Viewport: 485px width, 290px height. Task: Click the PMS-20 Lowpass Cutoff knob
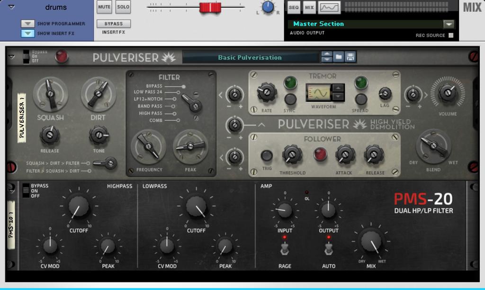(x=196, y=206)
